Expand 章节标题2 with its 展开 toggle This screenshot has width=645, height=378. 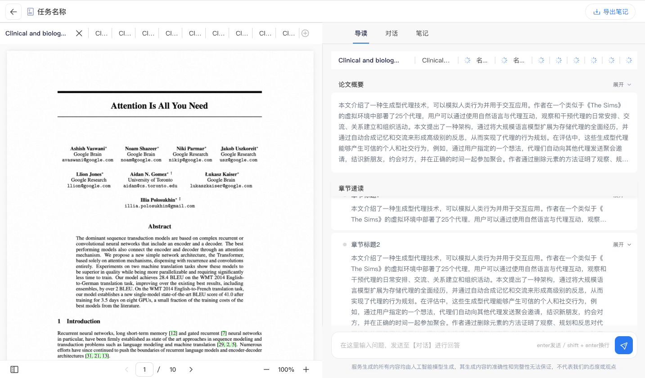coord(622,245)
